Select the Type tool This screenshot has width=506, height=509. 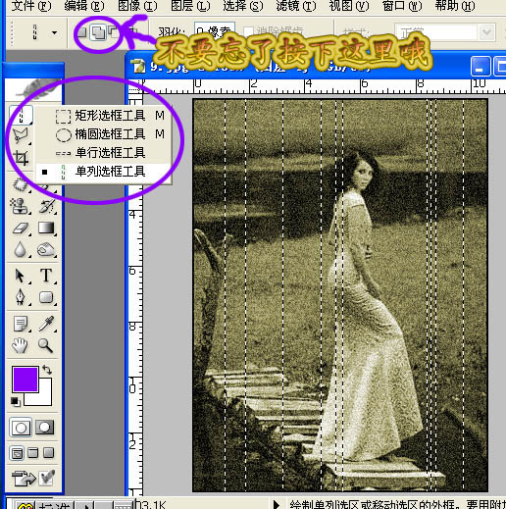46,276
